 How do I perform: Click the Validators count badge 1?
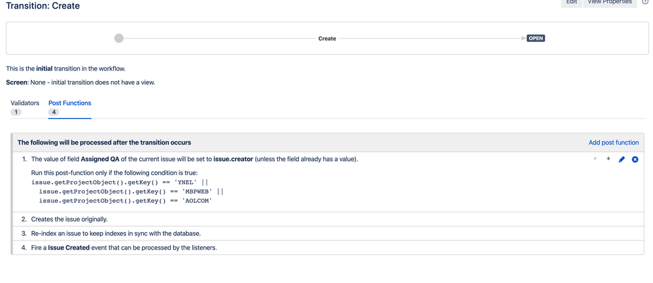[x=16, y=112]
